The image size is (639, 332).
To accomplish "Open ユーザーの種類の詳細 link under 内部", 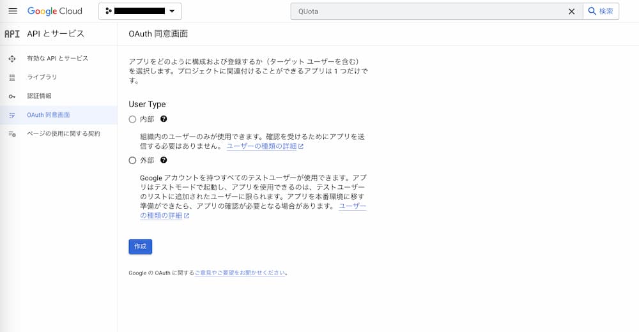I will 265,146.
